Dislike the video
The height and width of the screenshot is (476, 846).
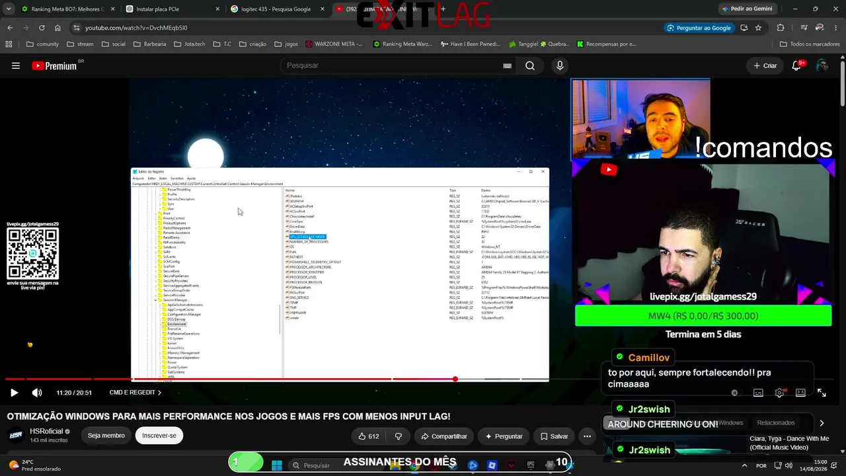(398, 436)
